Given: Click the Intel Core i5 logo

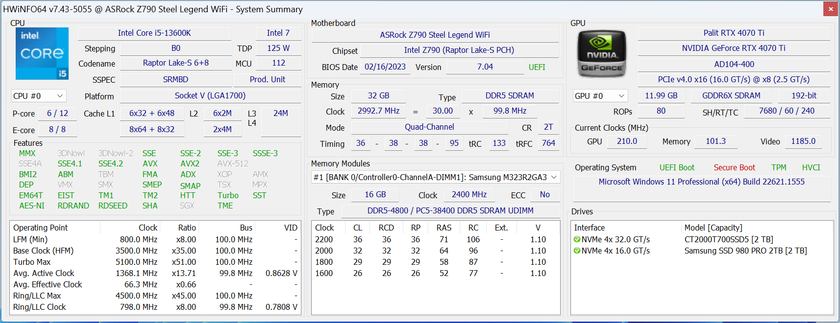Looking at the screenshot, I should 42,53.
